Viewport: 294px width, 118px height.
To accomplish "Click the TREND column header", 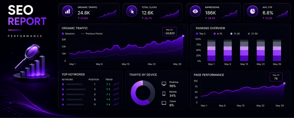I will click(109, 80).
